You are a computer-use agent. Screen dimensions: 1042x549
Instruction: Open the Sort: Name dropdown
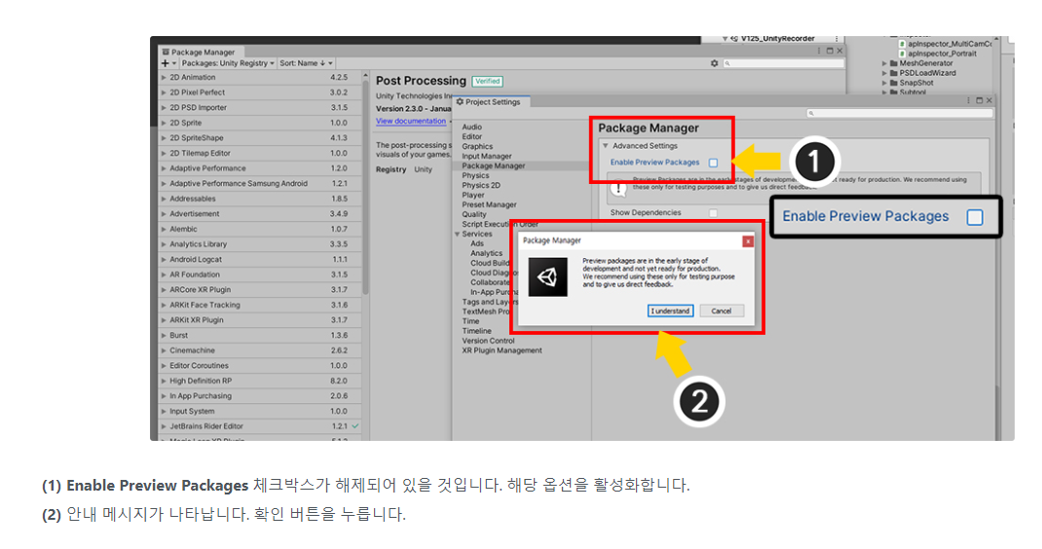[x=306, y=63]
